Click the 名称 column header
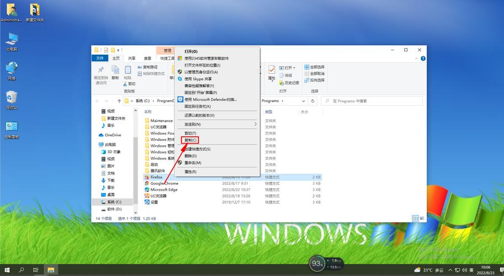504x276 pixels. pos(148,112)
